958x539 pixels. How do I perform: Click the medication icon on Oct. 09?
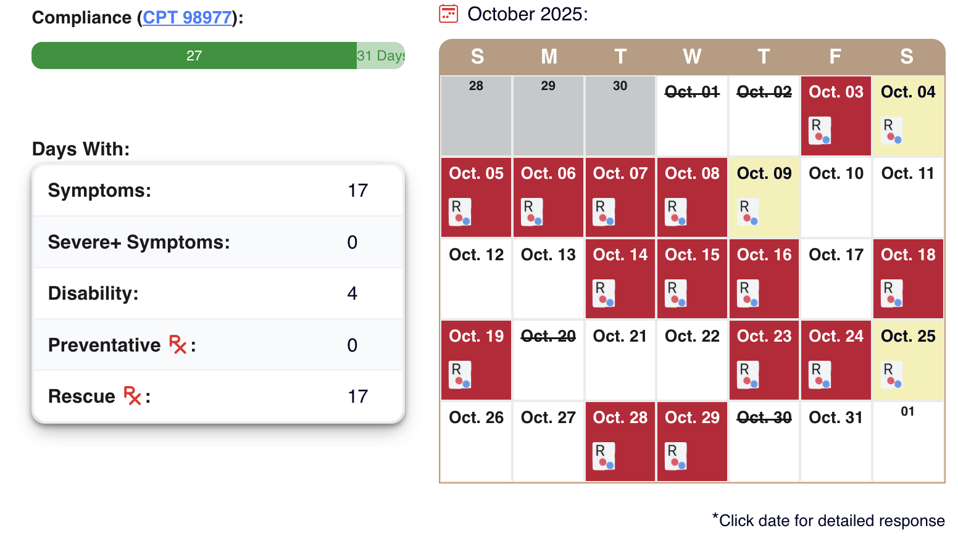[x=748, y=213]
